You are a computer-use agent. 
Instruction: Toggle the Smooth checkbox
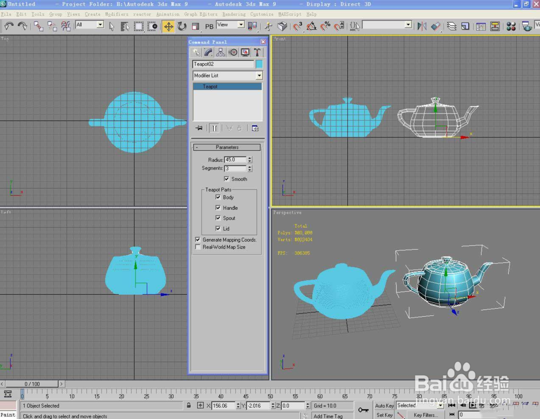click(226, 179)
